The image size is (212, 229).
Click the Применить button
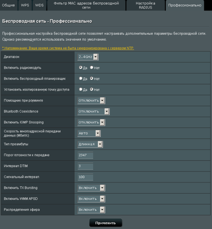[x=105, y=223]
